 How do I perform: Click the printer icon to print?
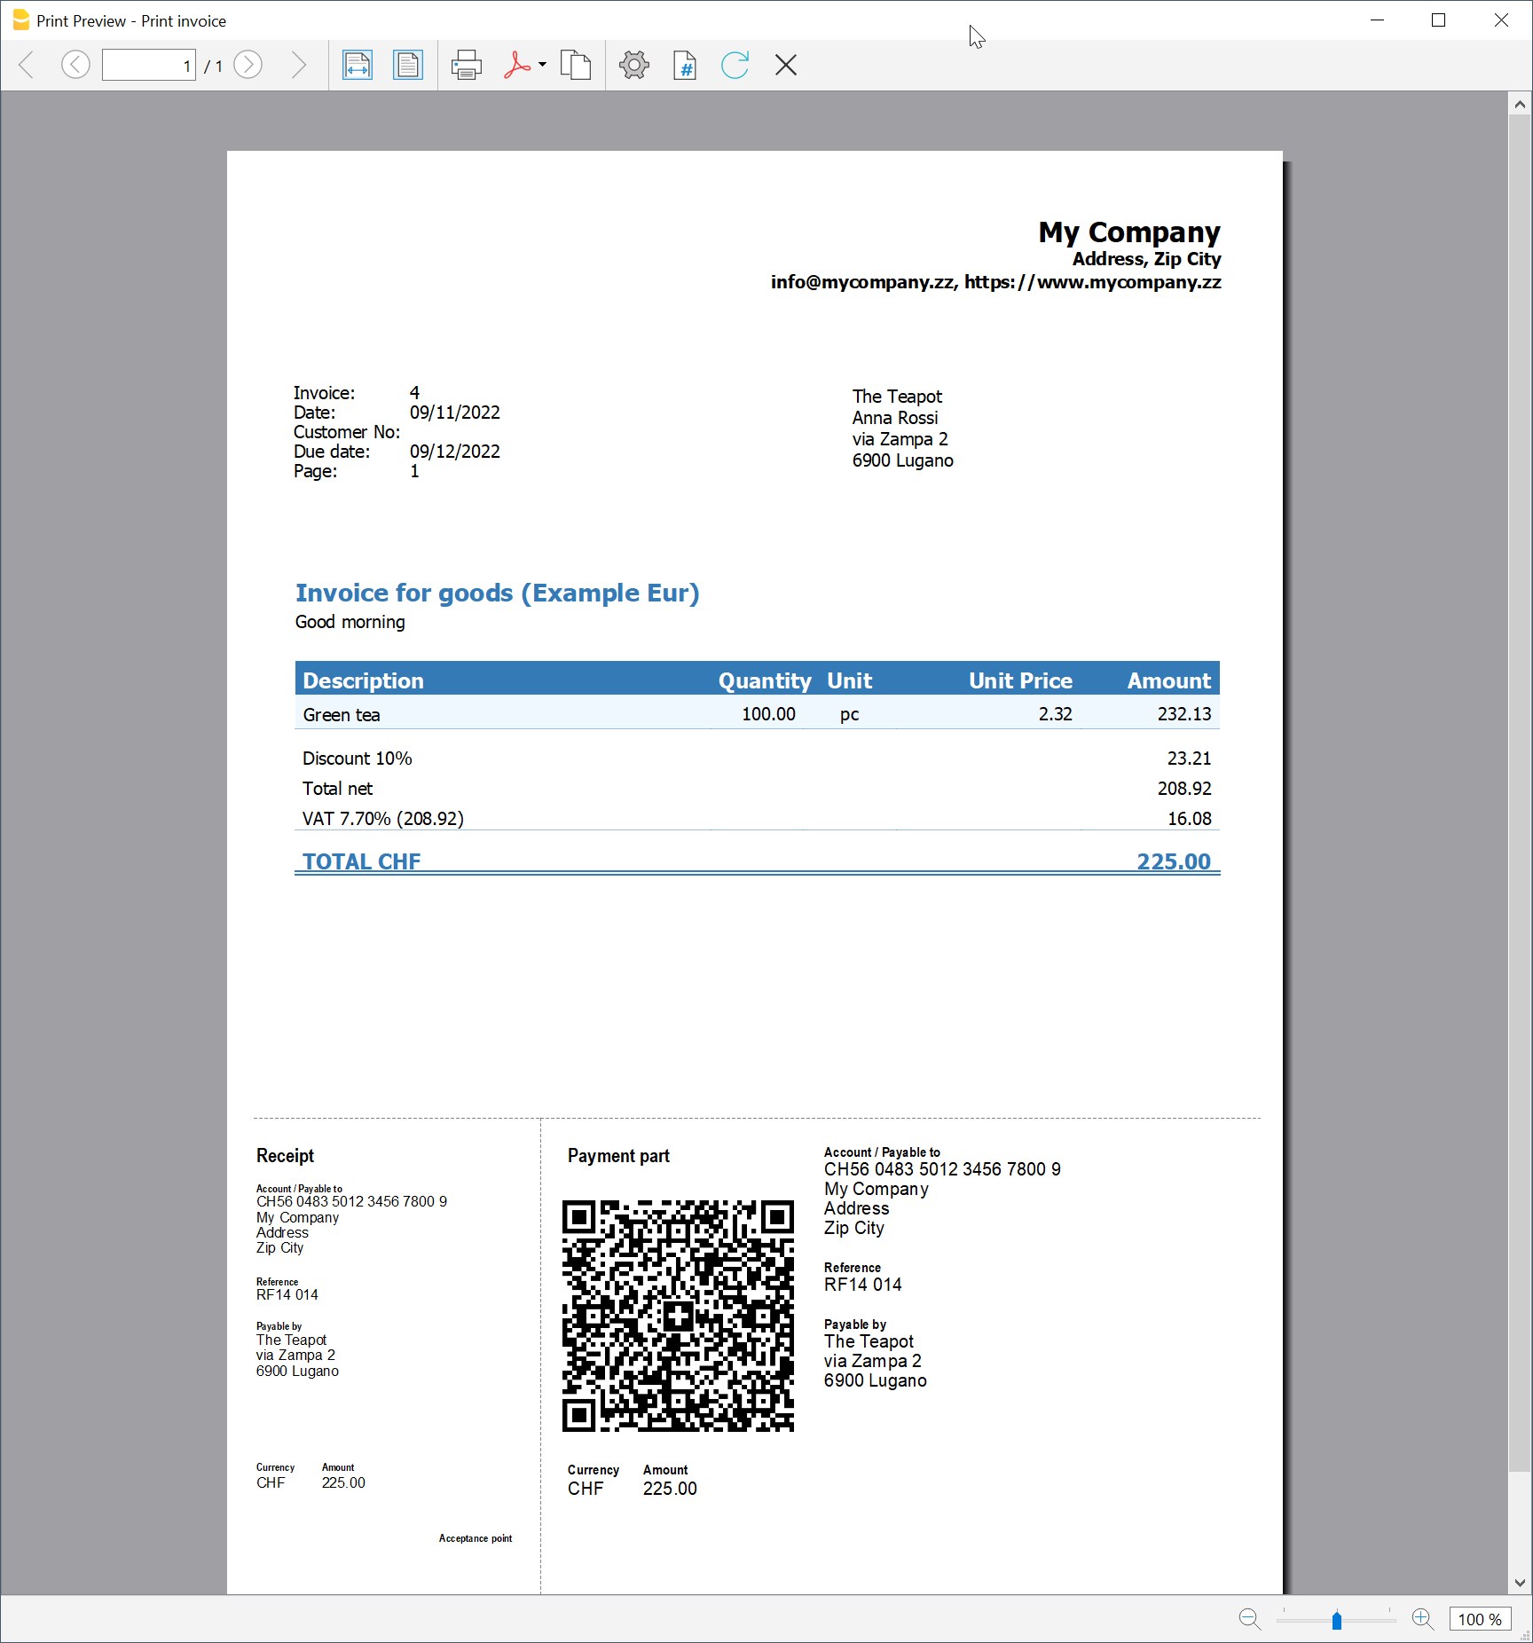(x=466, y=65)
